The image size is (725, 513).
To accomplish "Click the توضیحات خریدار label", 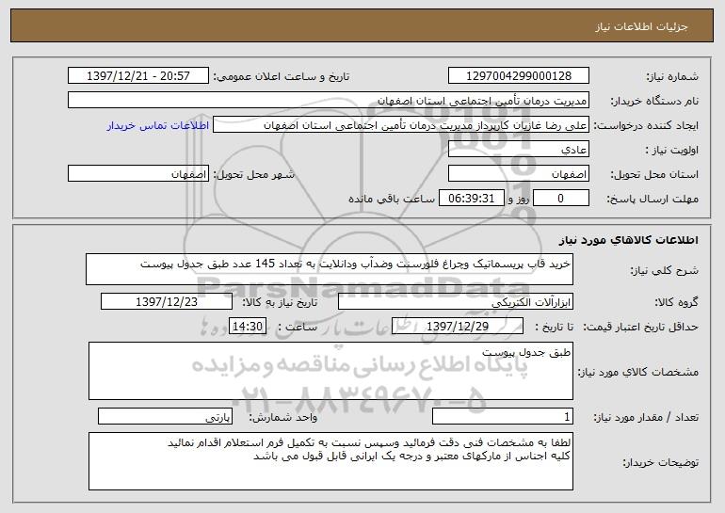I will click(660, 462).
